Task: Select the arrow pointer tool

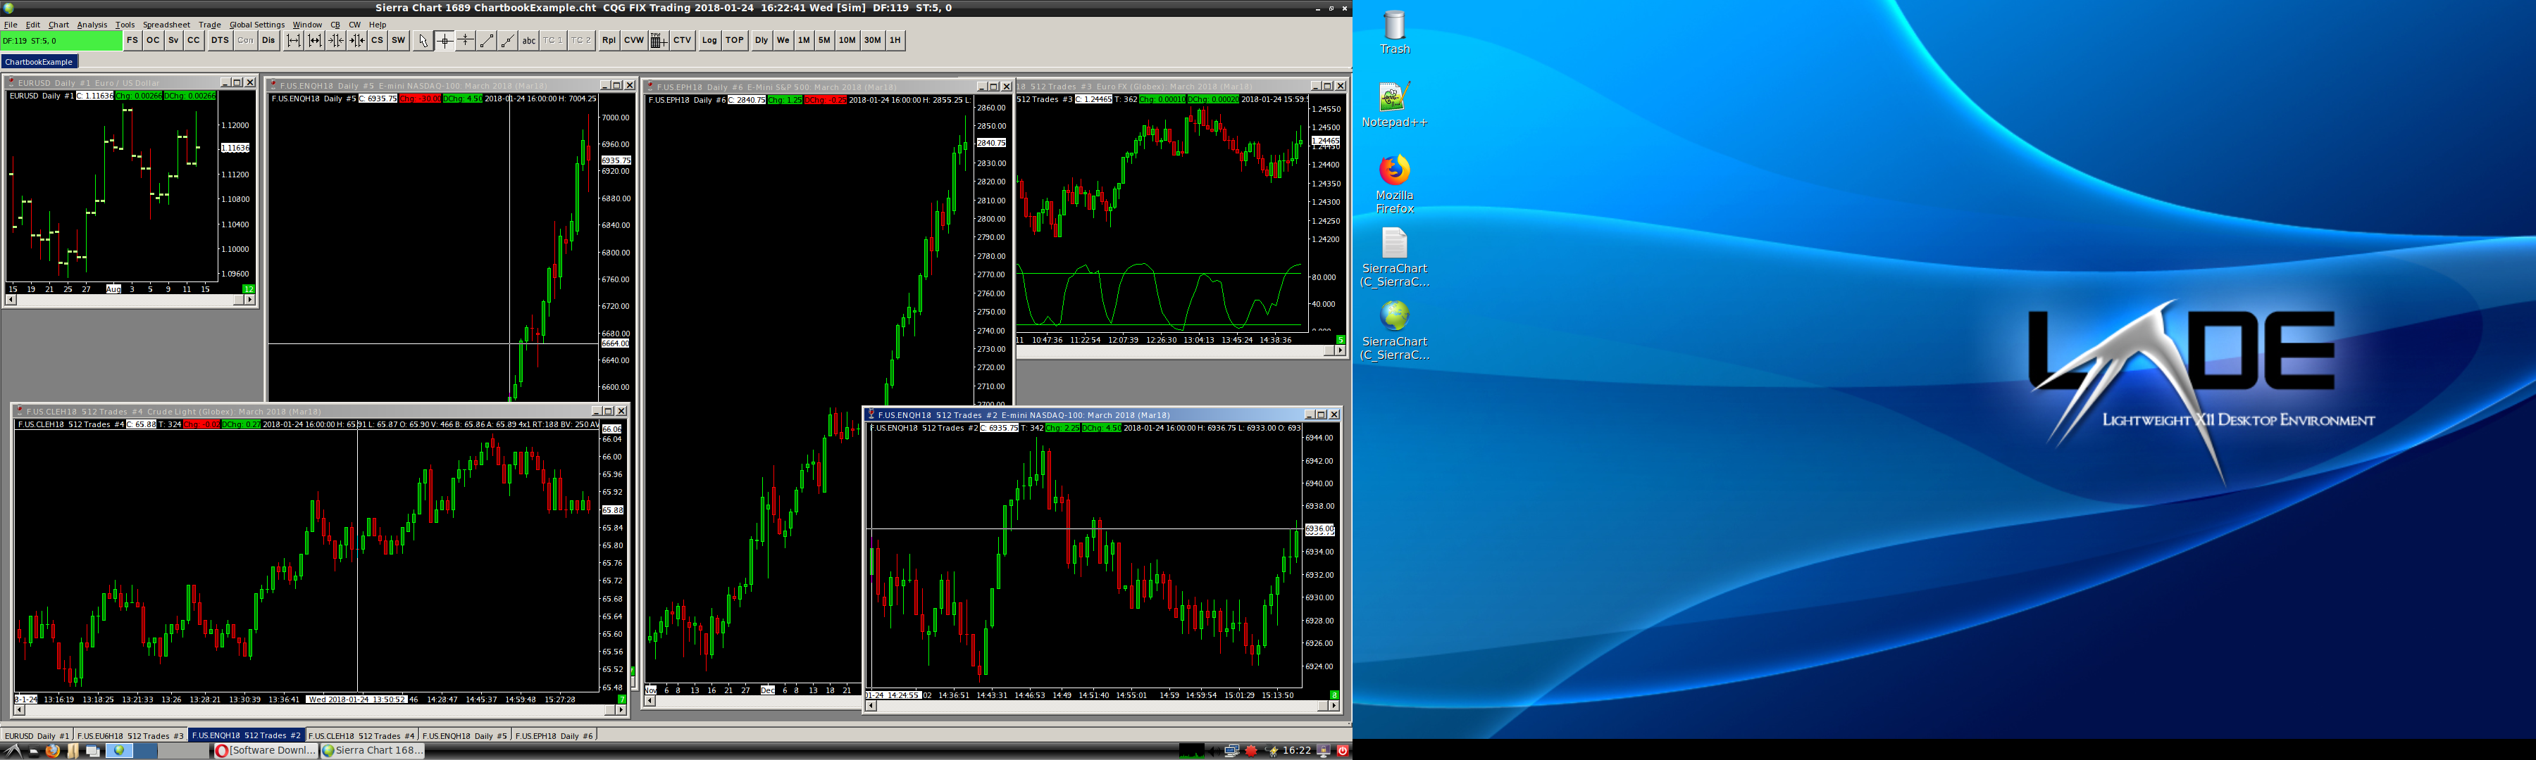Action: point(423,40)
